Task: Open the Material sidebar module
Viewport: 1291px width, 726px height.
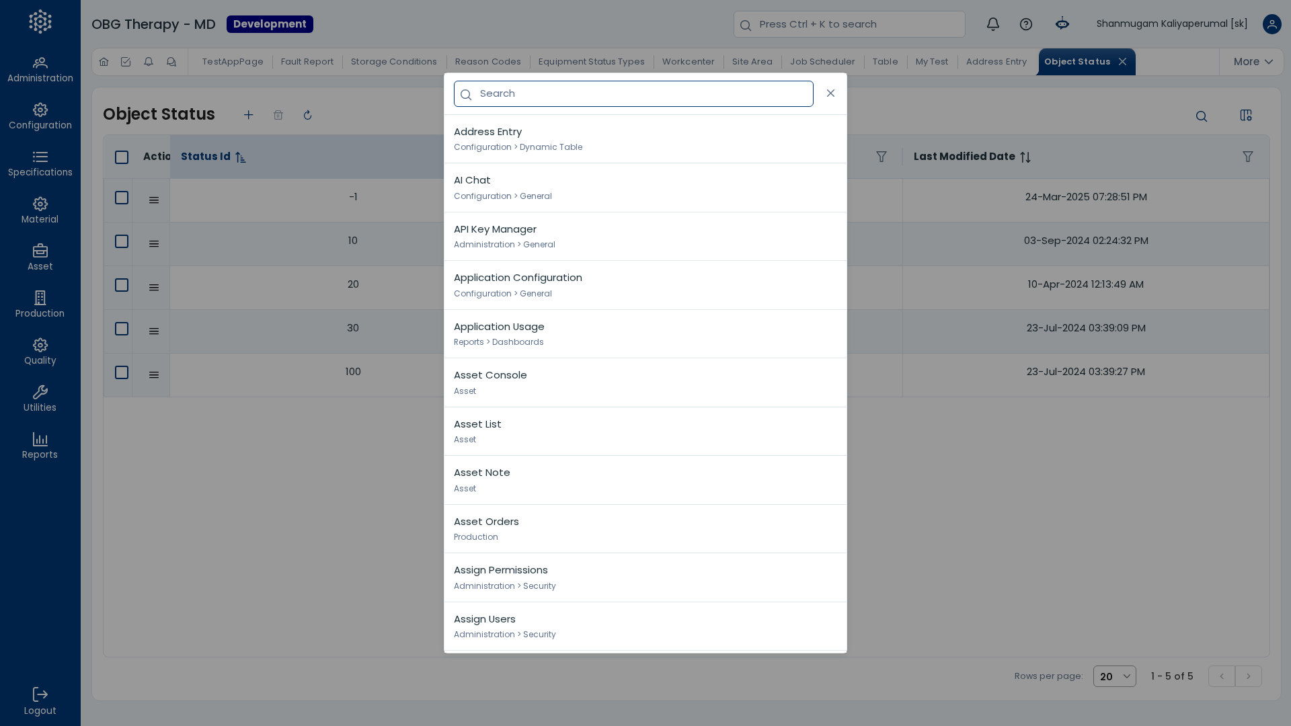Action: [x=40, y=212]
